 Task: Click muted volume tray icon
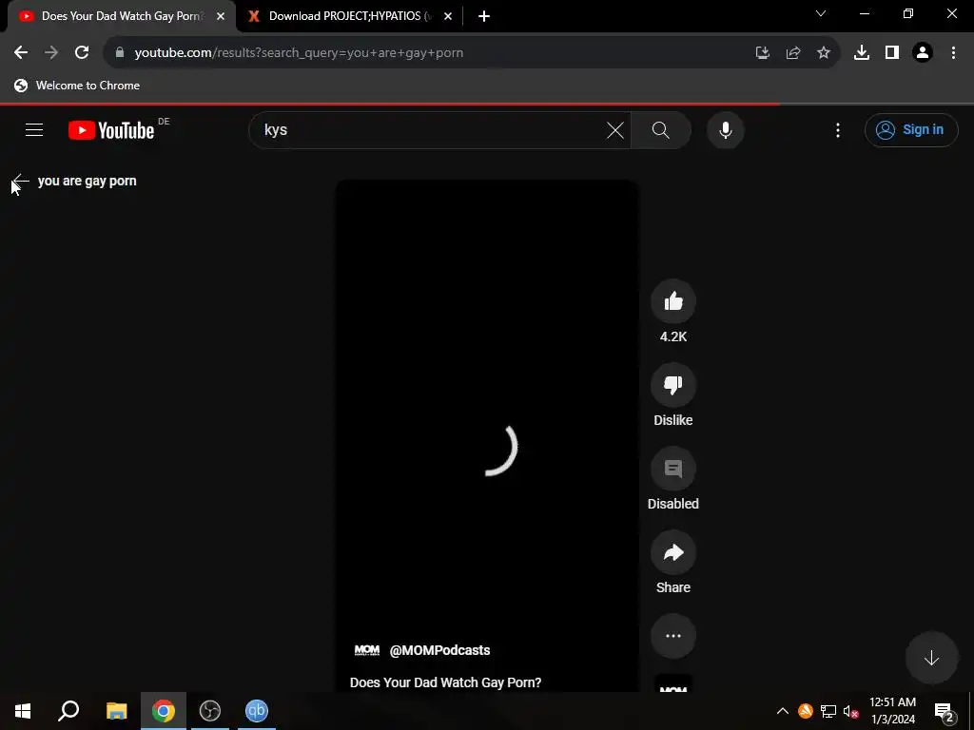coord(850,711)
